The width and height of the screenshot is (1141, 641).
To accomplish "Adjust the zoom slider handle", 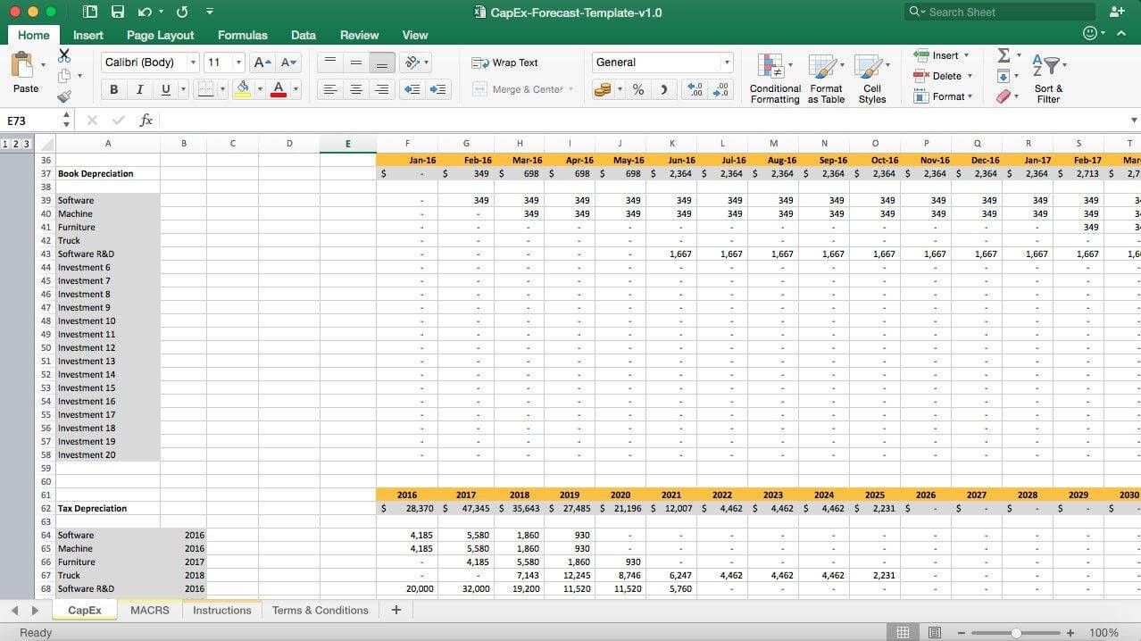I will (x=1016, y=633).
